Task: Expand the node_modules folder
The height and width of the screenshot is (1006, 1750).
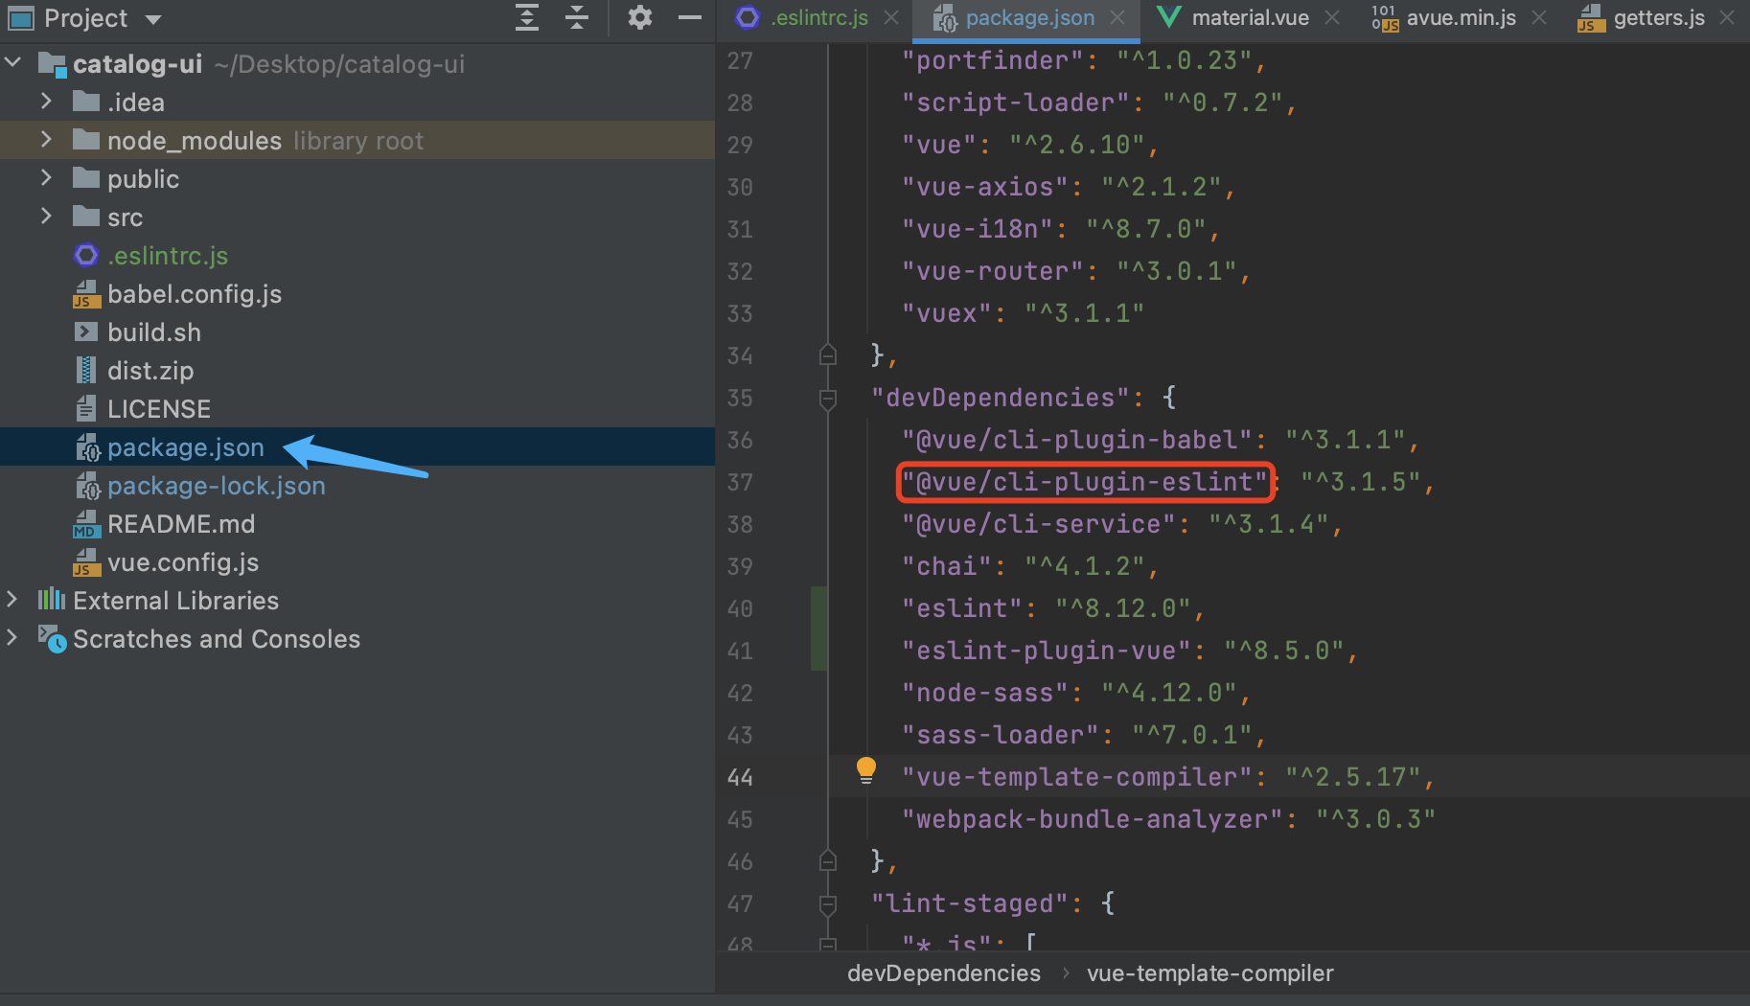Action: [46, 140]
